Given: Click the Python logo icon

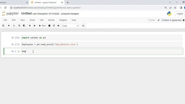Looking at the screenshot, I should coord(169,14).
